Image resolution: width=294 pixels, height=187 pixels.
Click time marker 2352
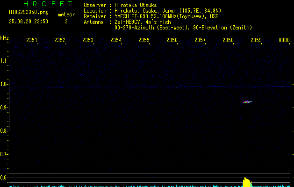pos(60,40)
